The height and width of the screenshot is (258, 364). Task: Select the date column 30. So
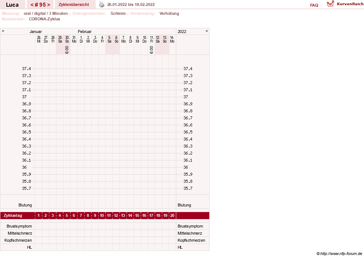(67, 39)
